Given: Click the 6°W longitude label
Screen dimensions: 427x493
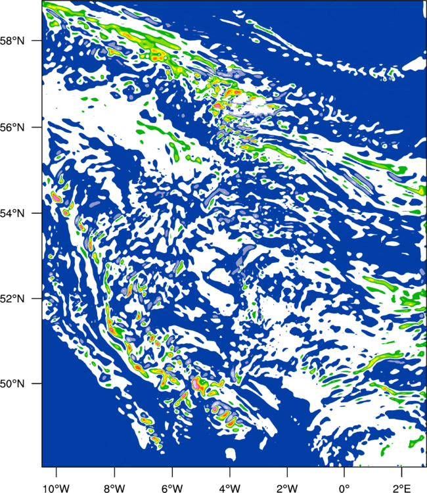Looking at the screenshot, I should (172, 488).
